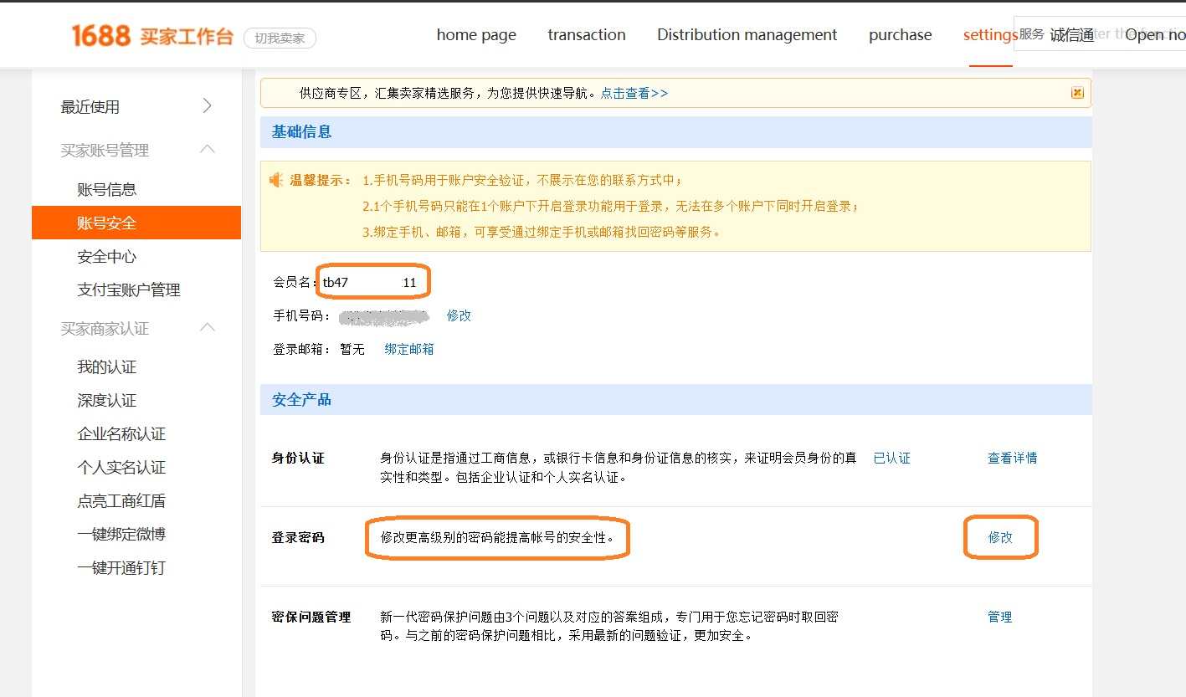This screenshot has height=697, width=1186.
Task: Open 支付宝账户管理 in the sidebar
Action: [128, 290]
